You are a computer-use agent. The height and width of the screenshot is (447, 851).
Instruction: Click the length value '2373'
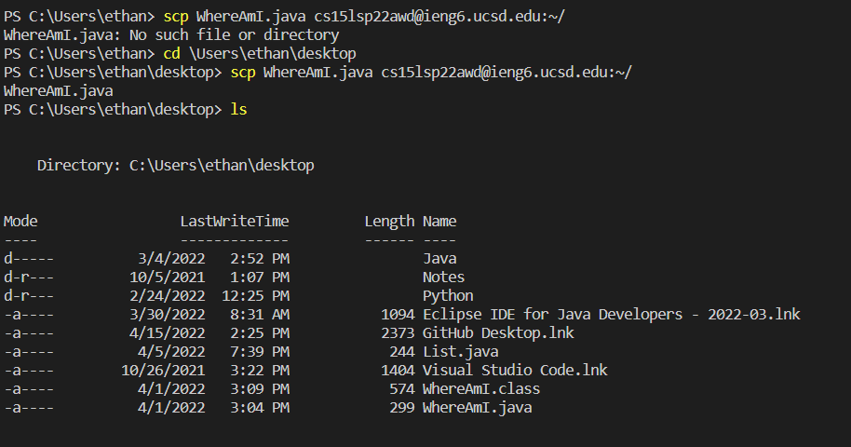coord(398,333)
